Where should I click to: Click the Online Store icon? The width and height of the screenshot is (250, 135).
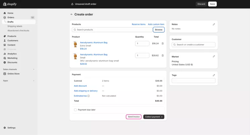tap(5, 74)
